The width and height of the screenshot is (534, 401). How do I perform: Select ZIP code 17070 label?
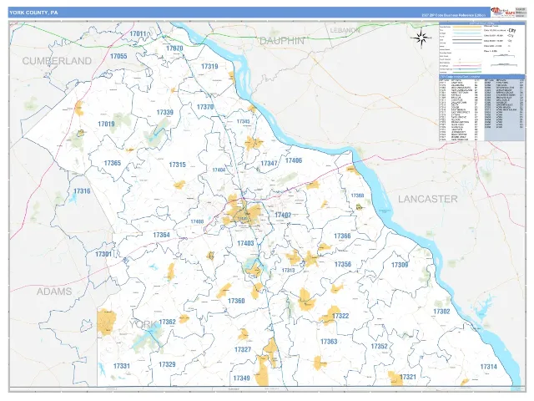point(174,48)
